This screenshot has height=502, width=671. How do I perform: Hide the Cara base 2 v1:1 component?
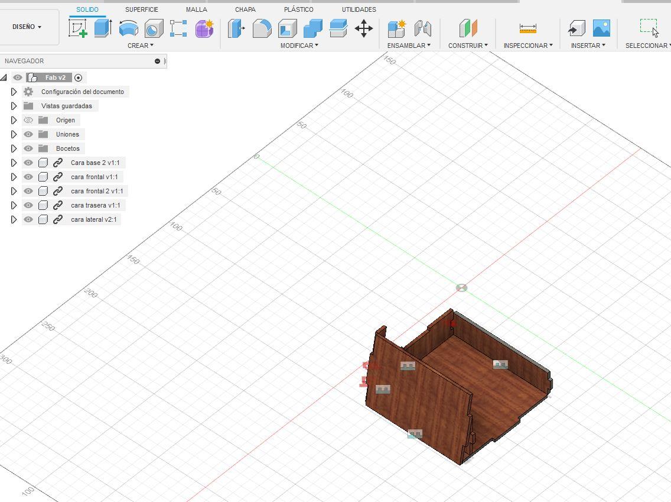[x=28, y=163]
